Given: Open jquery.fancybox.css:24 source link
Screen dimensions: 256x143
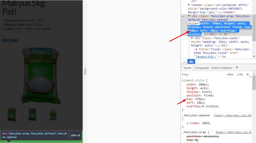Looking at the screenshot, I should (x=233, y=115).
